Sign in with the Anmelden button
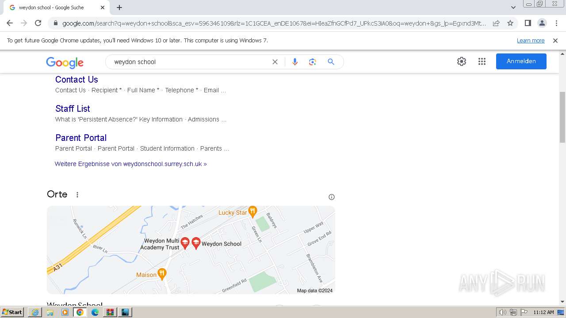This screenshot has height=318, width=566. pyautogui.click(x=521, y=61)
